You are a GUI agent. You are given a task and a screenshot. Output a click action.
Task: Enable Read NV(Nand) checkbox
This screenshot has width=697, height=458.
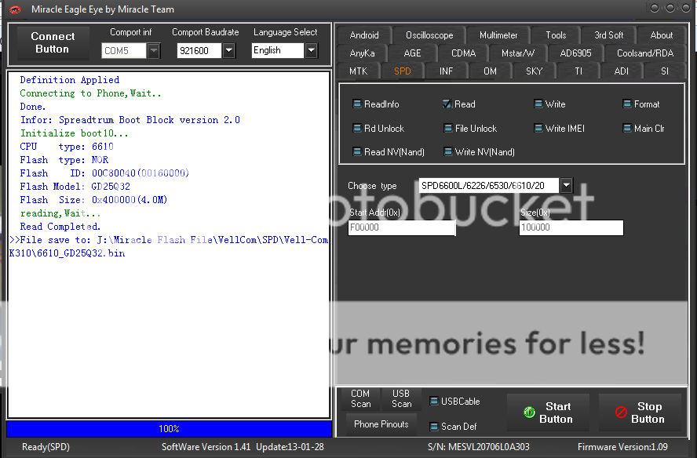tap(357, 152)
